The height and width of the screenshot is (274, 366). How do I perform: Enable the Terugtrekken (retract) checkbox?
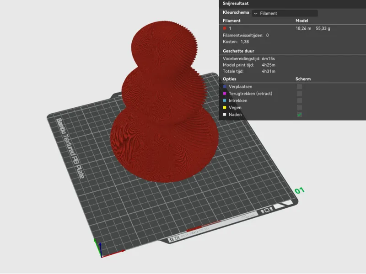point(299,94)
